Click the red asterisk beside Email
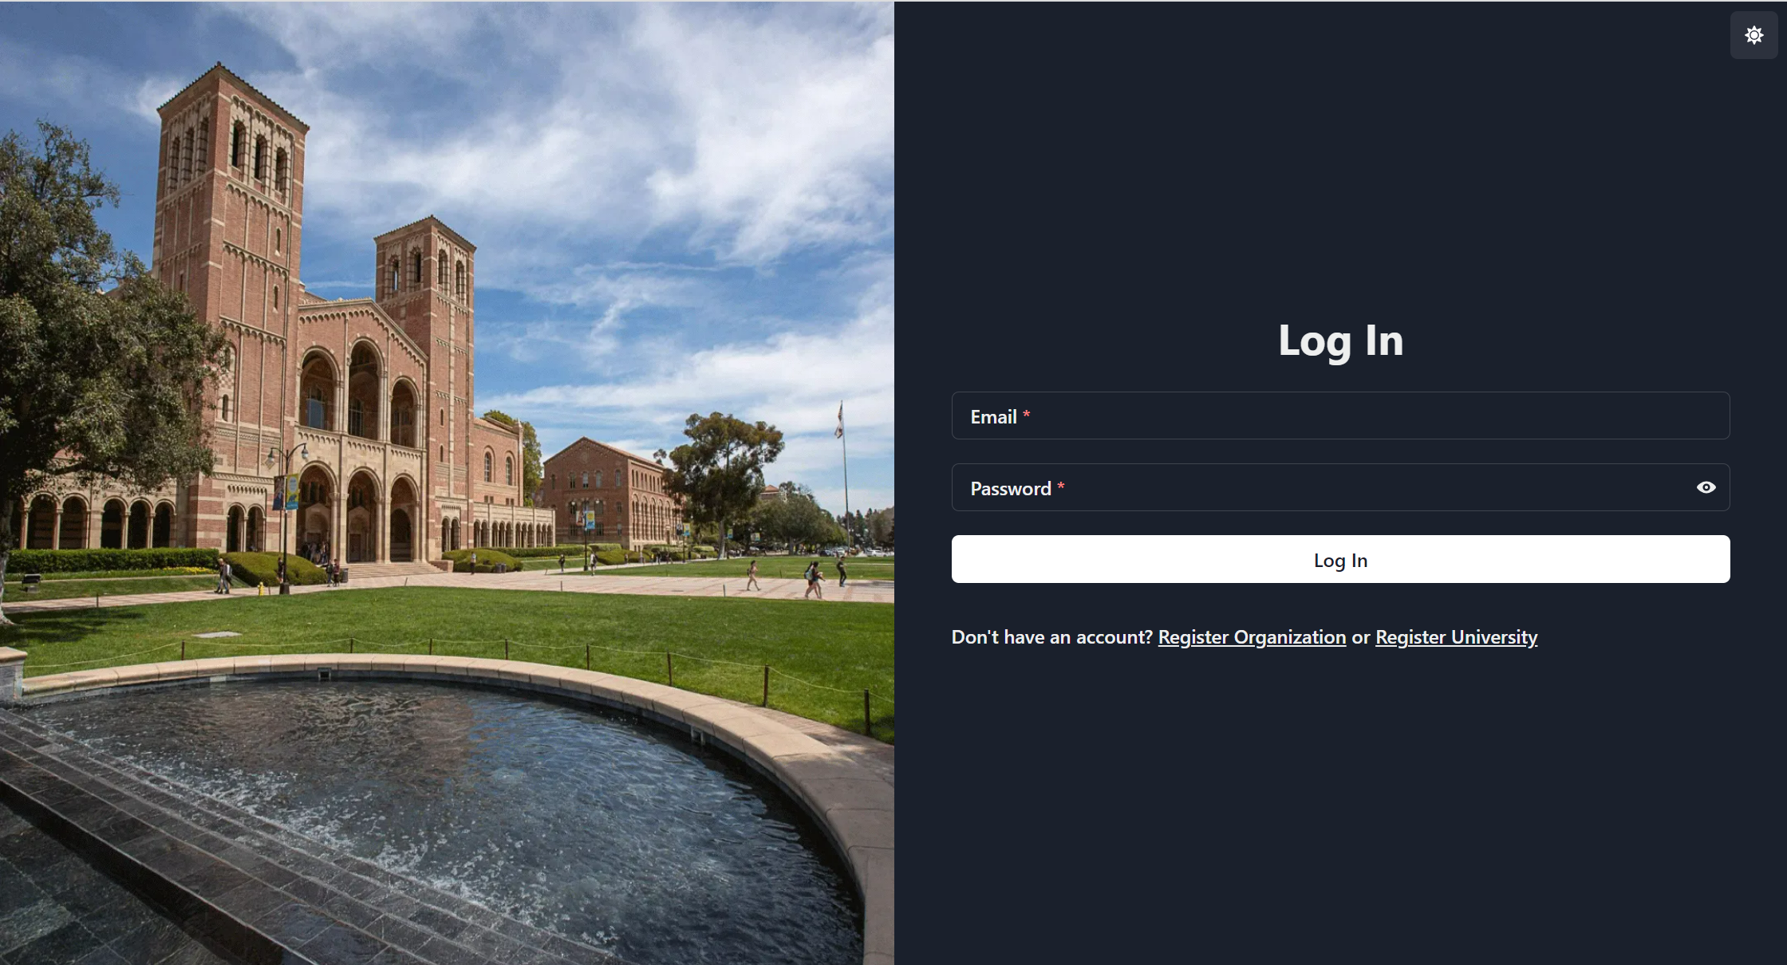Image resolution: width=1787 pixels, height=965 pixels. coord(1027,414)
